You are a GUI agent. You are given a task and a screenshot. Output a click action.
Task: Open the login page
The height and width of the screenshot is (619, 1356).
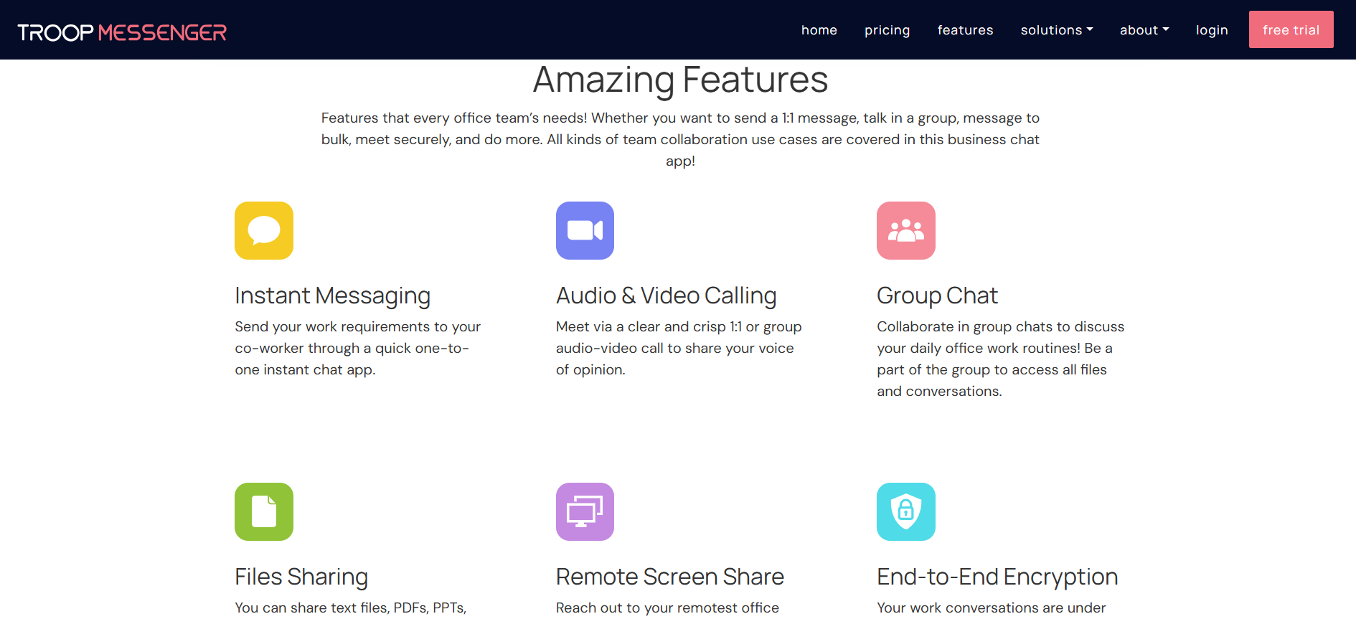1211,30
